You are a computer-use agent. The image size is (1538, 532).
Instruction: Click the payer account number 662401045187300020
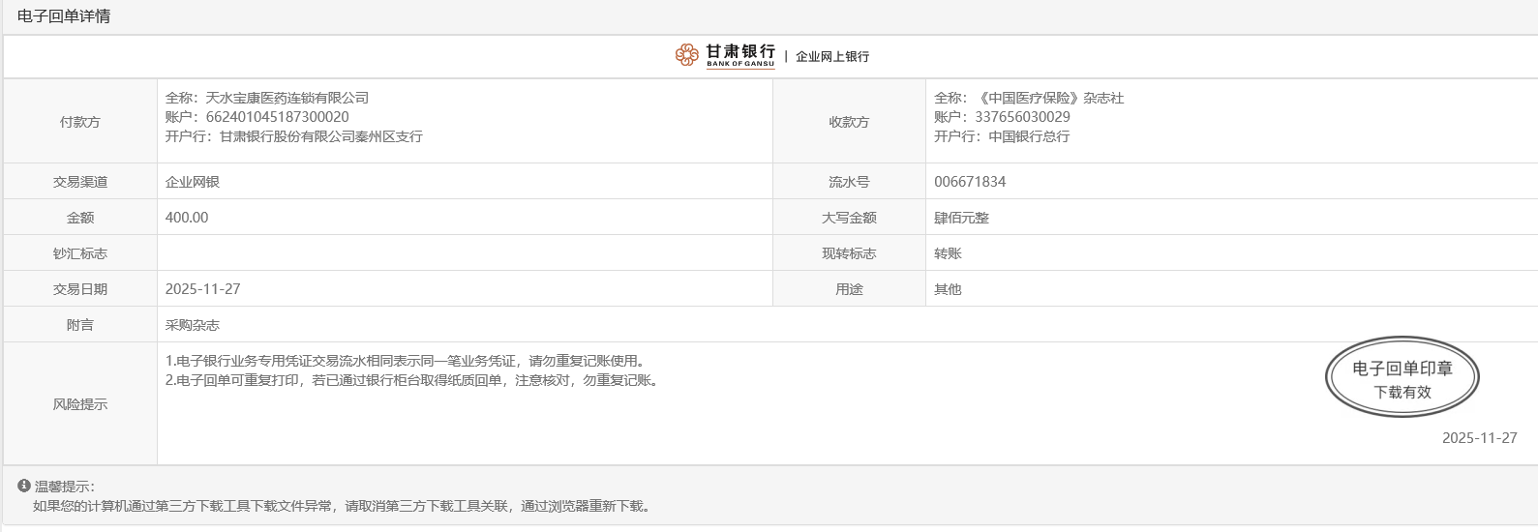click(277, 117)
